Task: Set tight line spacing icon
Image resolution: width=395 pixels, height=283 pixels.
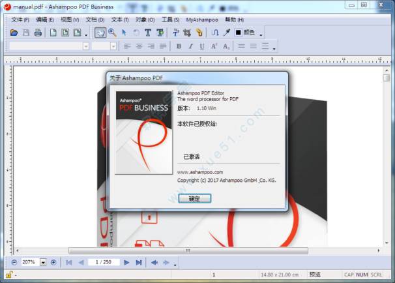Action: pyautogui.click(x=241, y=46)
